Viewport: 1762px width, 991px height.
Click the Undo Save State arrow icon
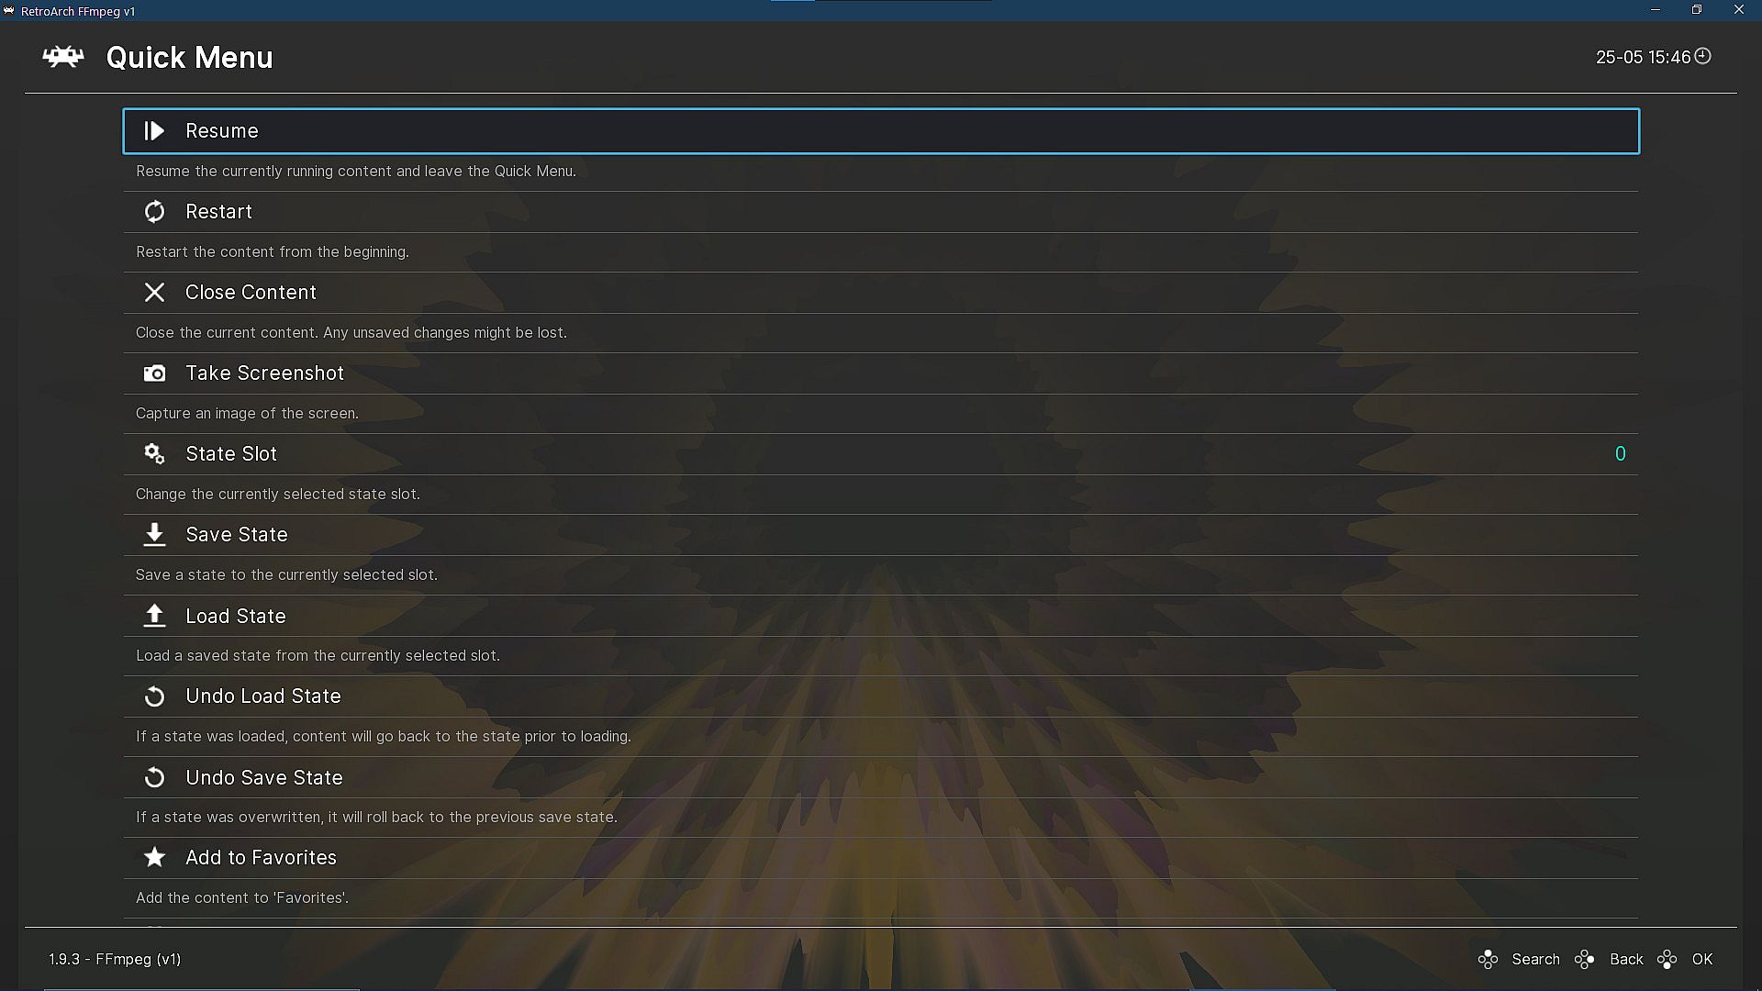coord(154,777)
